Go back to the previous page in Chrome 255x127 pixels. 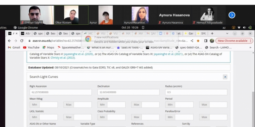10,41
